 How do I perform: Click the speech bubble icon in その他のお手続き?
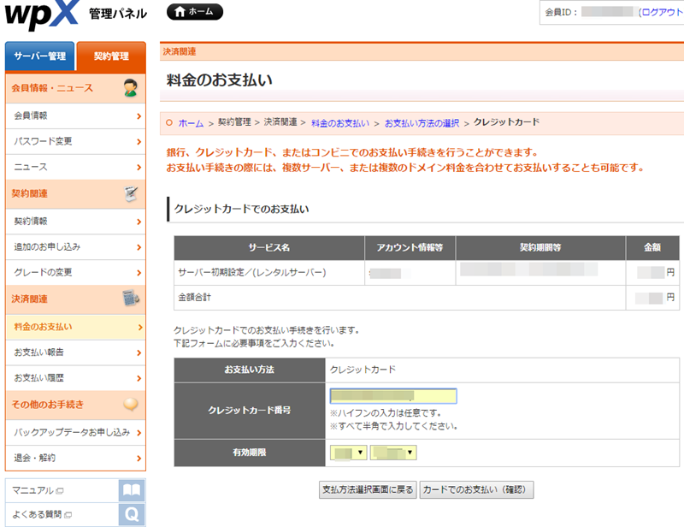[131, 405]
